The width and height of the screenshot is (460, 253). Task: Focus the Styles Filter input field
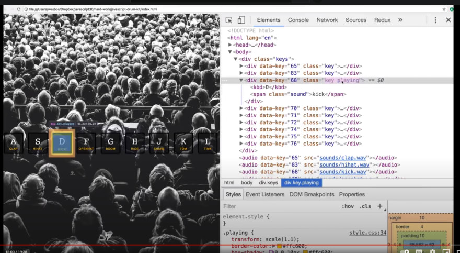pos(280,206)
